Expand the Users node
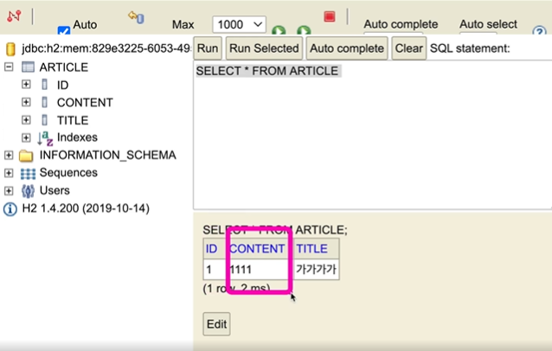The image size is (552, 351). tap(9, 190)
